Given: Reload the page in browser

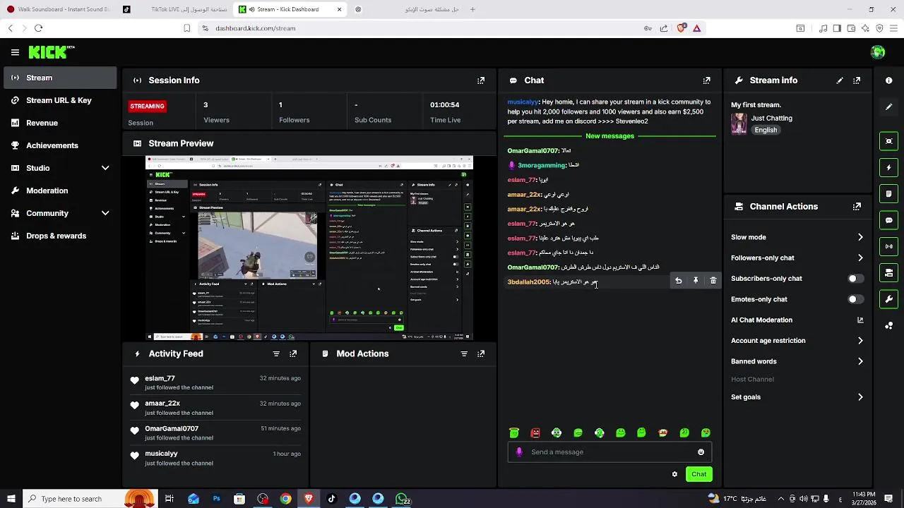Looking at the screenshot, I should 39,28.
